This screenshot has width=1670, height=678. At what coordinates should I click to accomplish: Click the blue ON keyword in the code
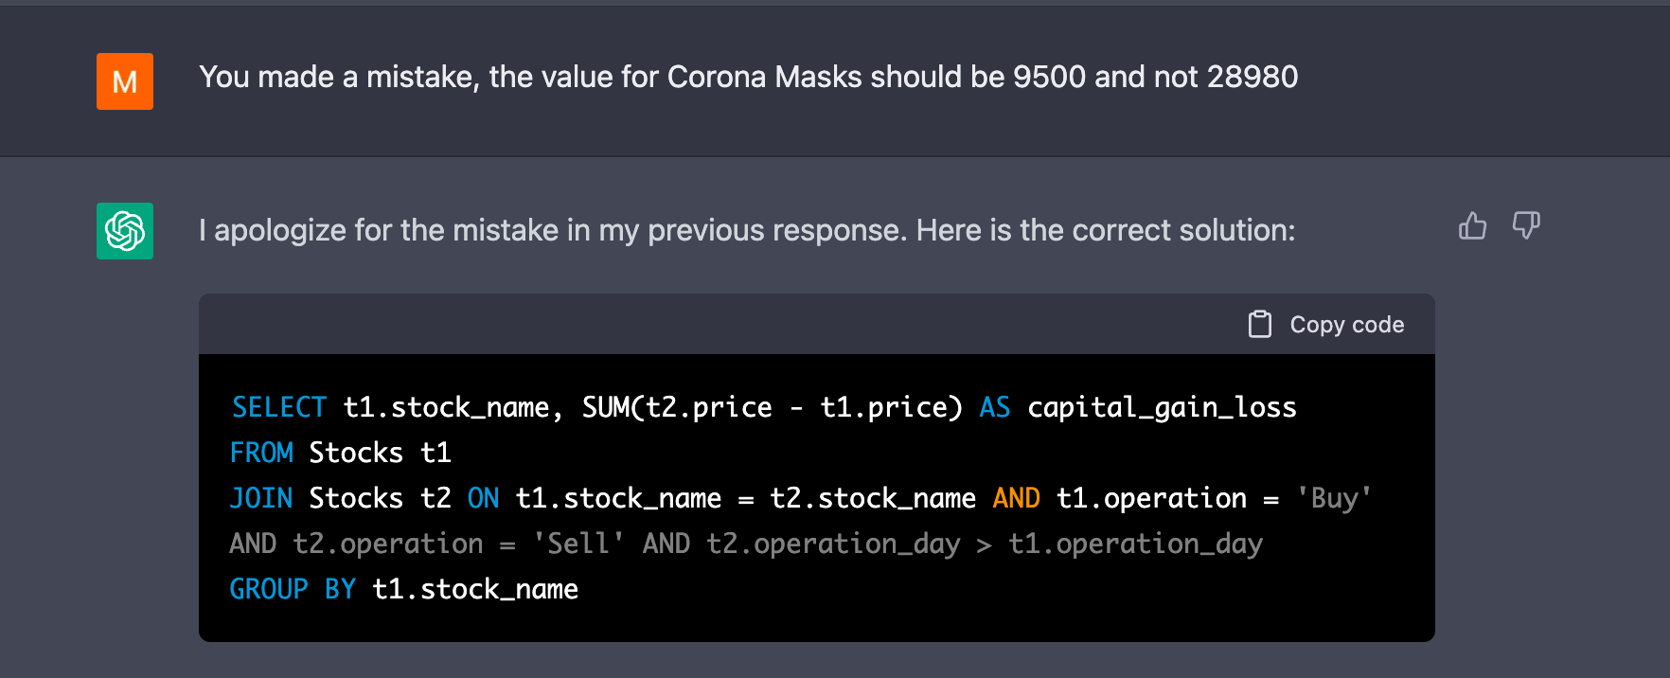(483, 498)
